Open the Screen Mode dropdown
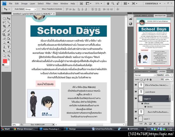Screen dimensions: 175x137 click(134, 4)
